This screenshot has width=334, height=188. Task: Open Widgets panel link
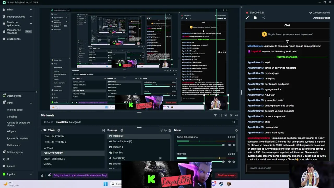click(11, 131)
